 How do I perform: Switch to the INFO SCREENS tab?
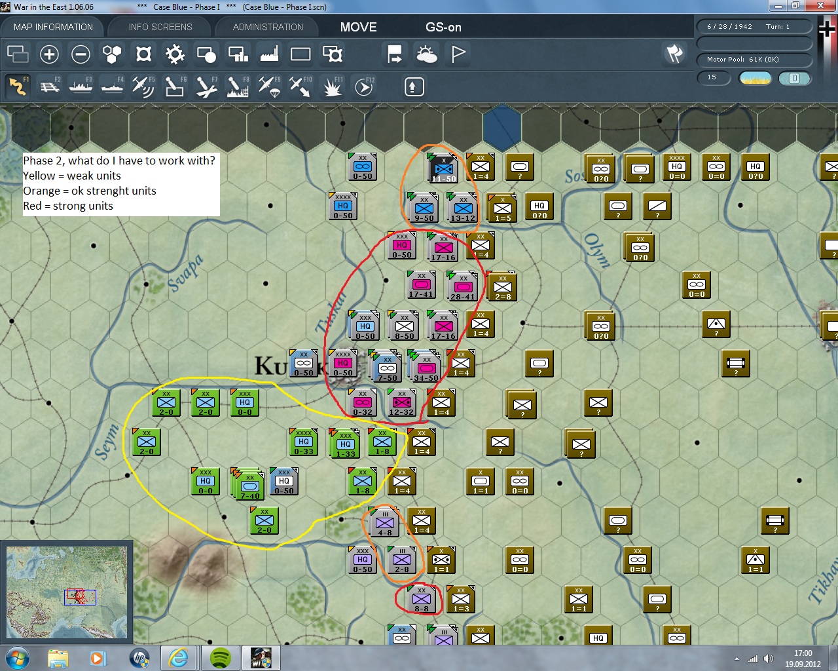[x=160, y=27]
